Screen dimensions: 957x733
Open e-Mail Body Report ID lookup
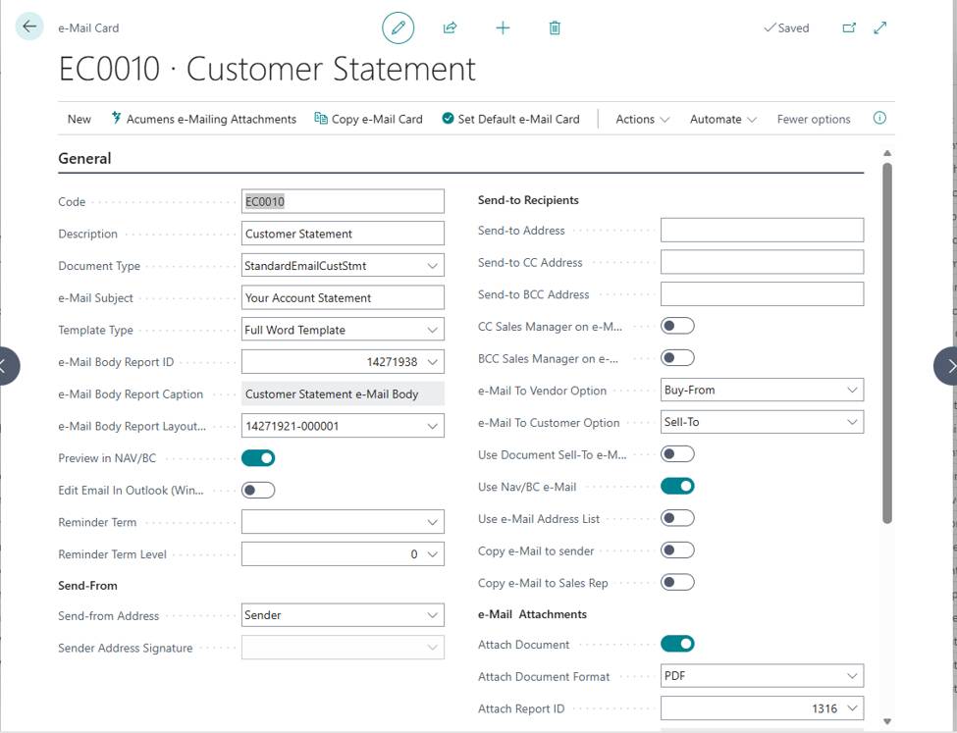click(x=432, y=362)
